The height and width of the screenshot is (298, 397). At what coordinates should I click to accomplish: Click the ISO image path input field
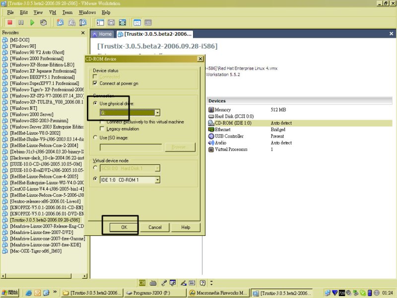point(131,148)
